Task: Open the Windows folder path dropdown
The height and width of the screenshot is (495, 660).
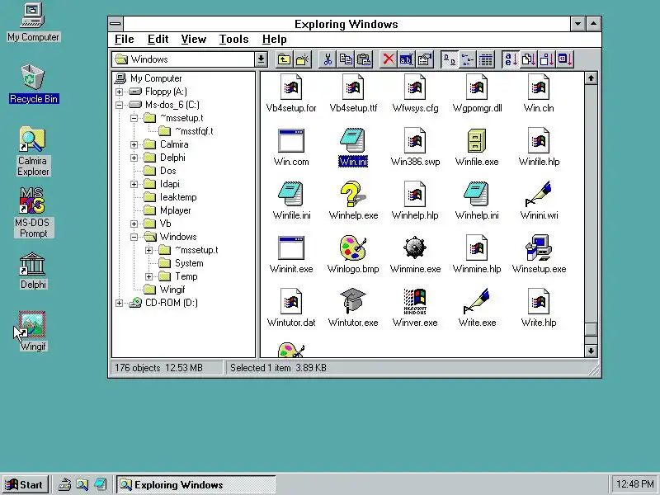Action: (x=261, y=59)
